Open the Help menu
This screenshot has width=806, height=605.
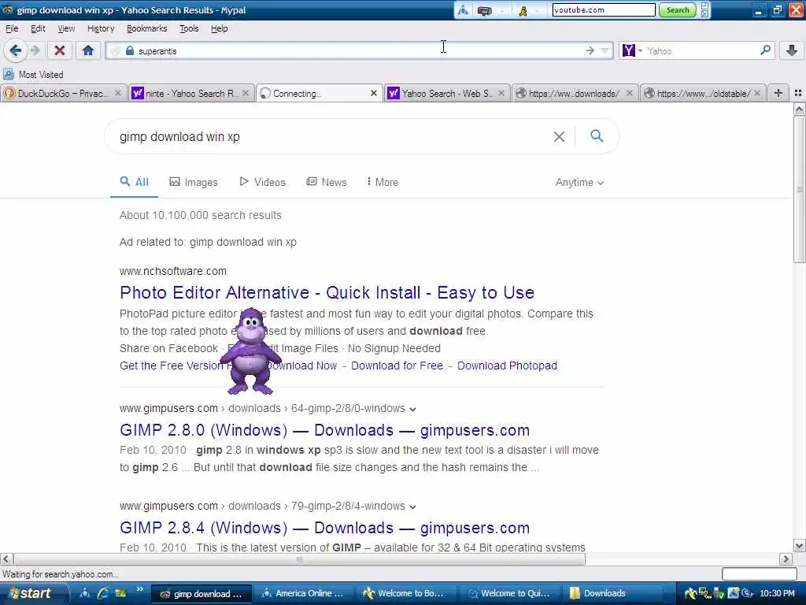(219, 28)
